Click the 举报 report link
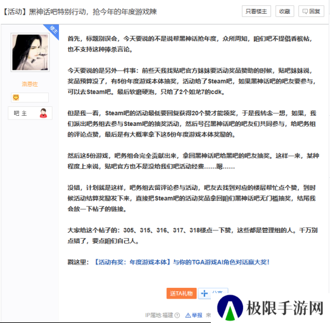The image size is (330, 323). click(197, 315)
